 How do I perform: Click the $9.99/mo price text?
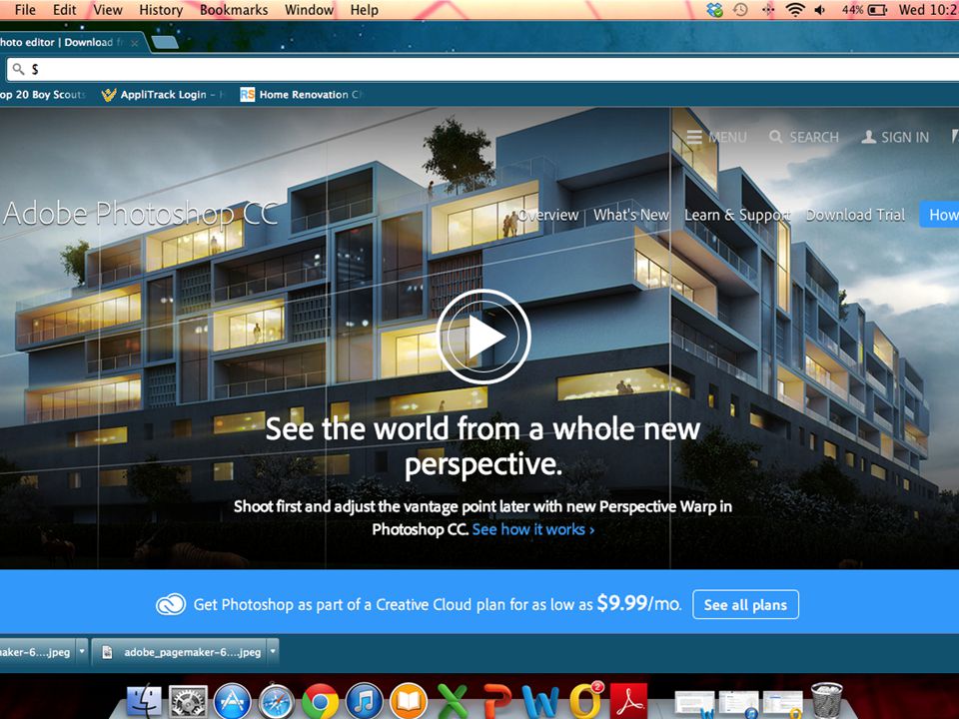(638, 603)
